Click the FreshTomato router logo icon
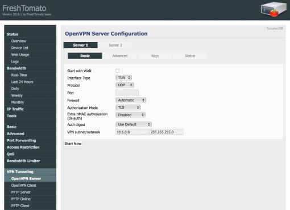Viewport: 290px width, 210px height. click(274, 9)
